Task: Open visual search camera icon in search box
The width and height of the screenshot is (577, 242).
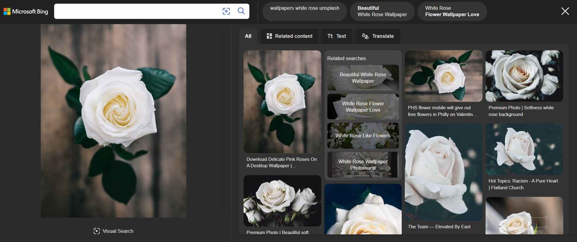Action: (226, 11)
